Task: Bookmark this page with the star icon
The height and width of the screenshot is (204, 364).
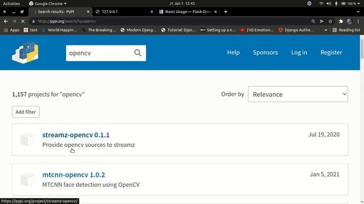Action: pos(330,22)
